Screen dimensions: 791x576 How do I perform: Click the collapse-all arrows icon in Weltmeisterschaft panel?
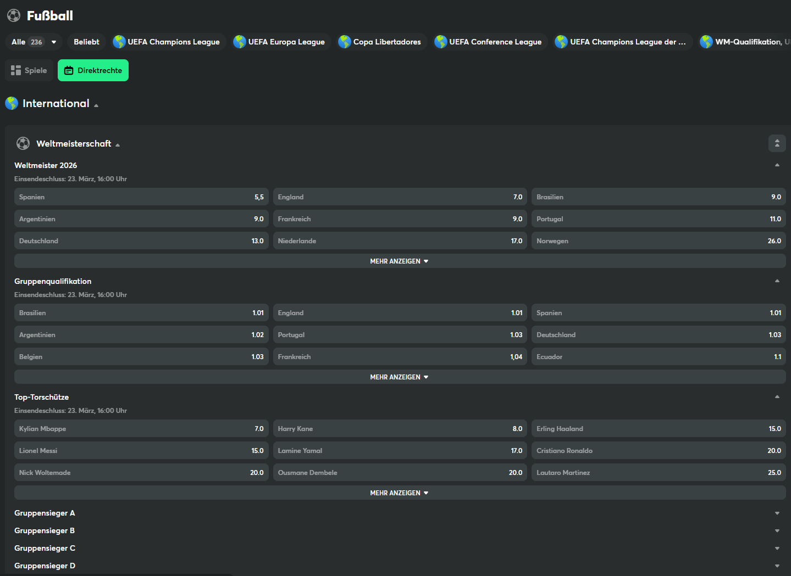point(777,143)
